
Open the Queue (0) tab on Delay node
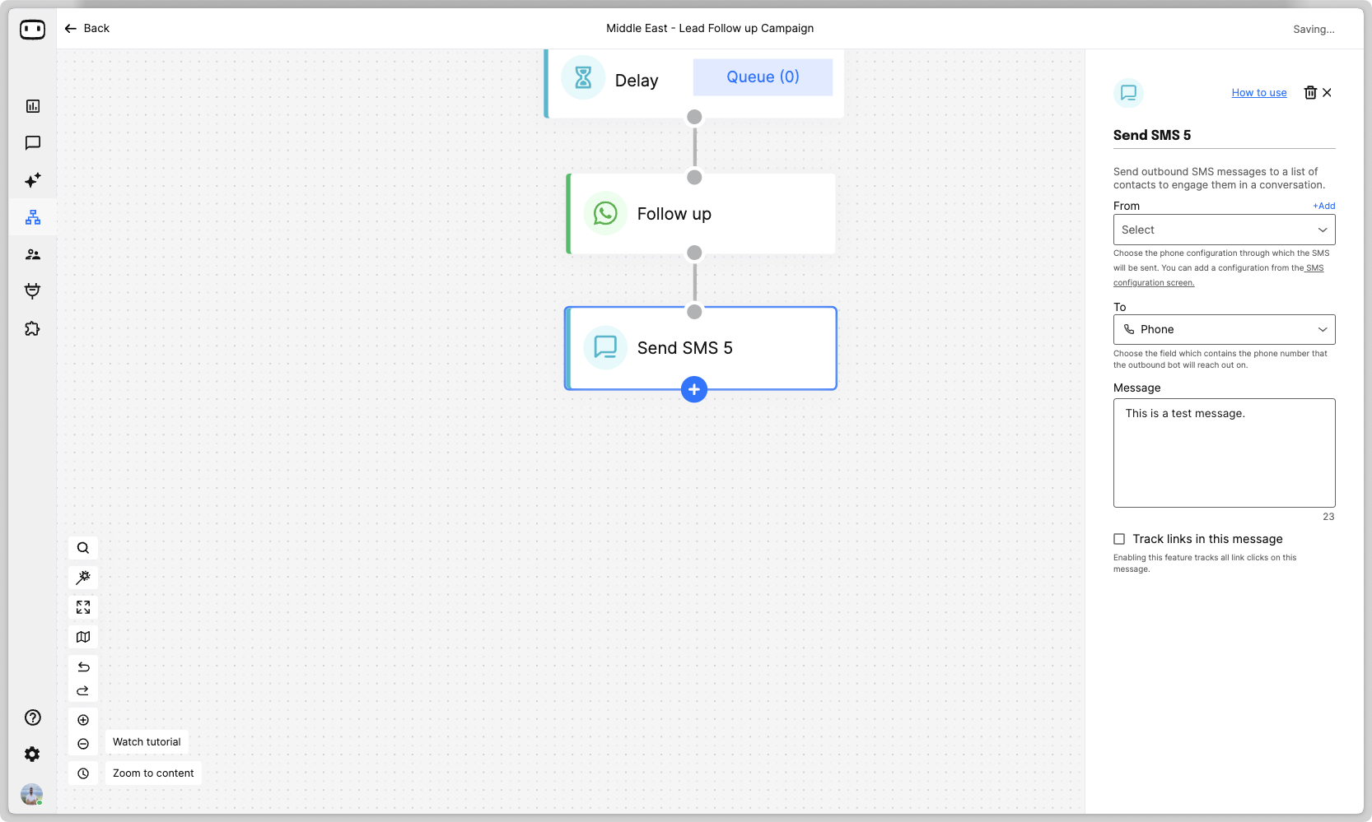pyautogui.click(x=763, y=77)
